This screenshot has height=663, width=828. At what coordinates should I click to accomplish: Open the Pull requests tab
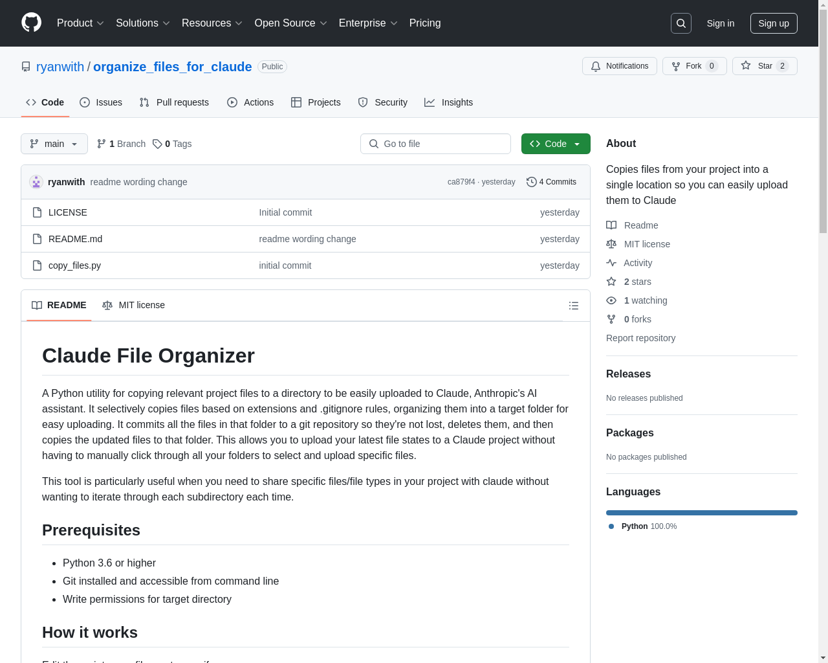[174, 102]
